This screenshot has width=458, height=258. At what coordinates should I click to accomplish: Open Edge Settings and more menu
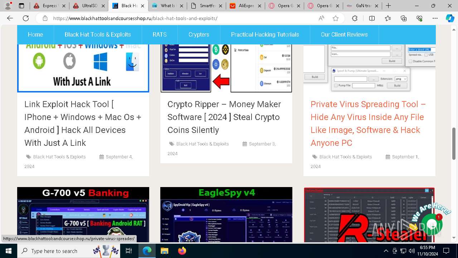(x=435, y=18)
